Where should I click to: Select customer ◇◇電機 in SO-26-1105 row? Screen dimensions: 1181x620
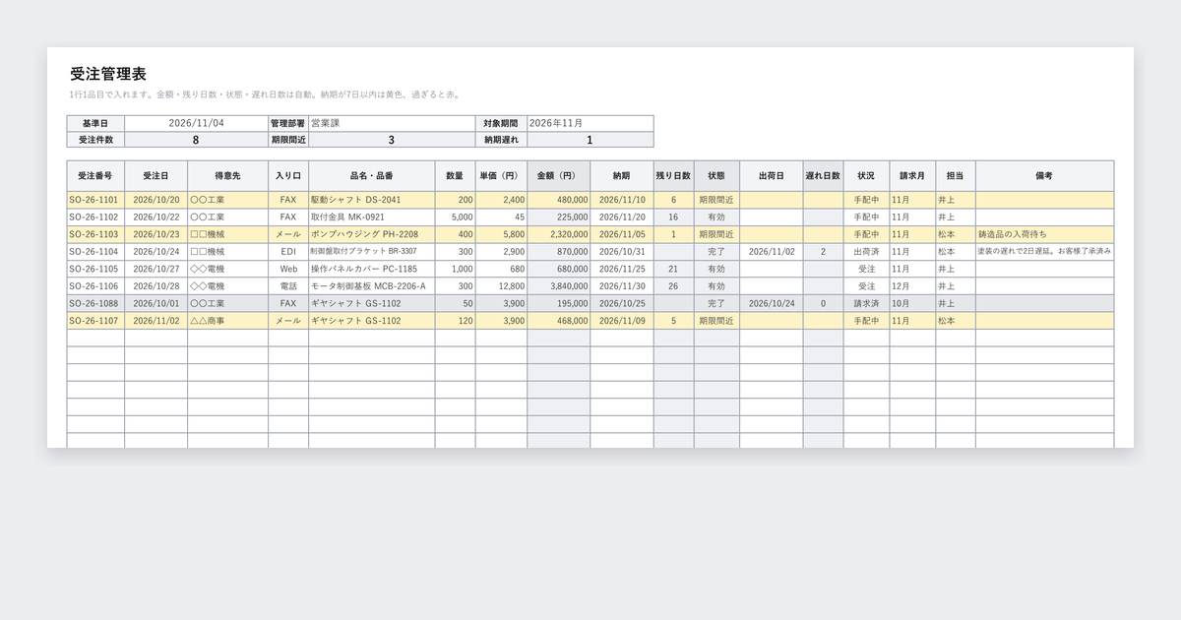pyautogui.click(x=228, y=269)
